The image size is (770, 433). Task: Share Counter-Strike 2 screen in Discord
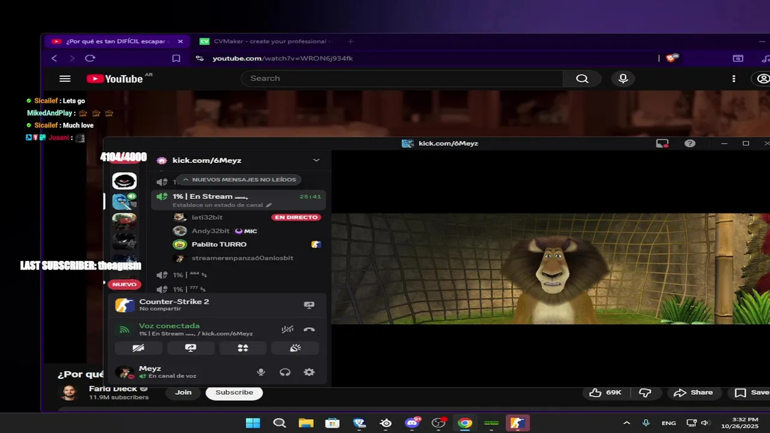pos(309,305)
